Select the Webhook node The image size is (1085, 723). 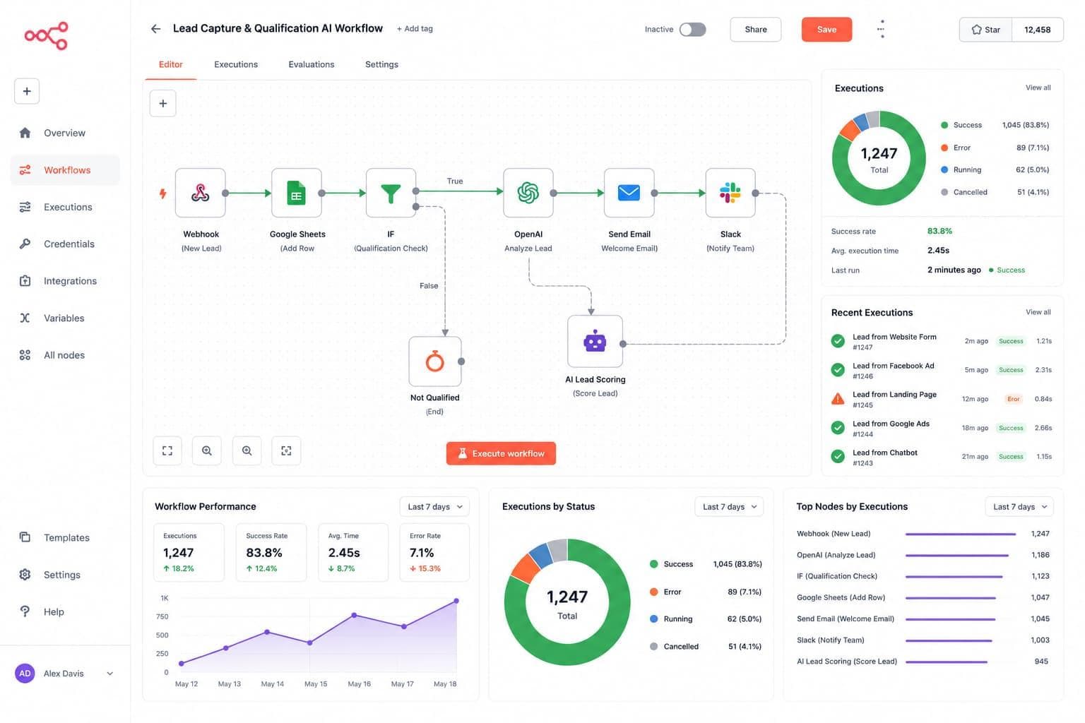pos(201,193)
